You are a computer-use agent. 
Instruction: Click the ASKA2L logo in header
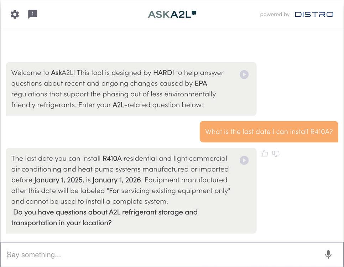(172, 14)
